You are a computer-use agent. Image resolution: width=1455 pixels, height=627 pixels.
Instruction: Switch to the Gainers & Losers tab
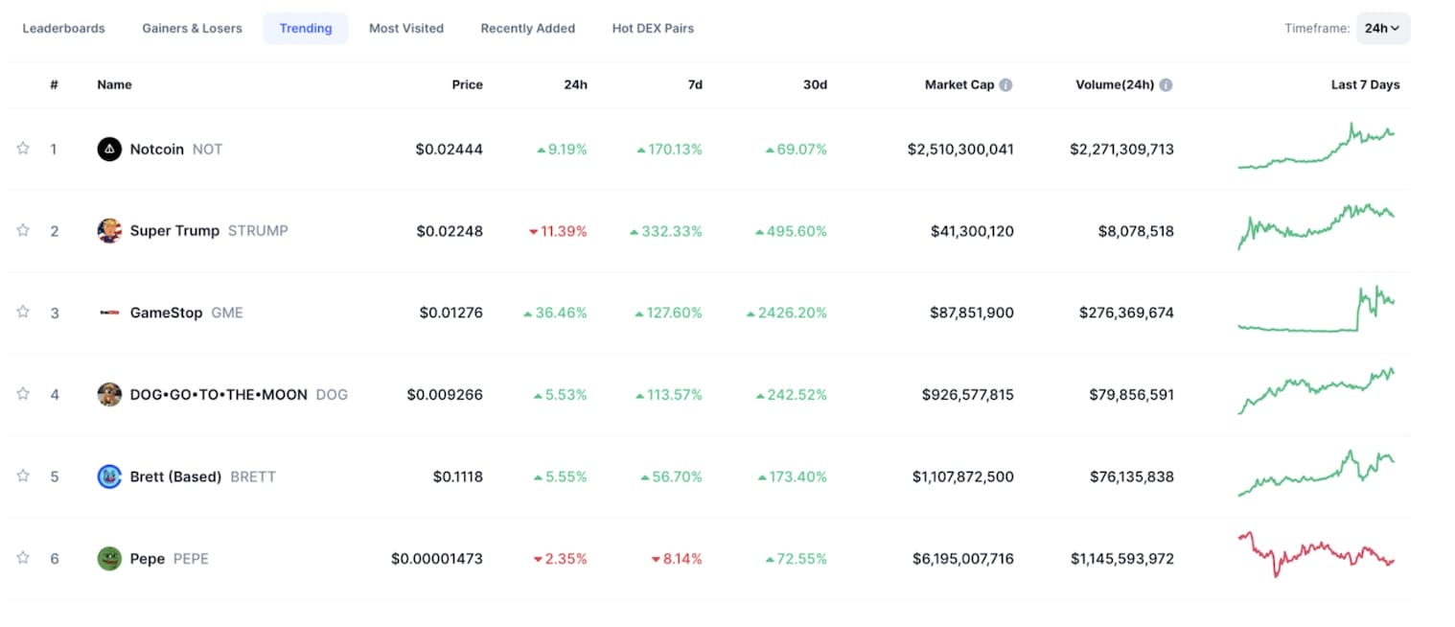(x=192, y=29)
